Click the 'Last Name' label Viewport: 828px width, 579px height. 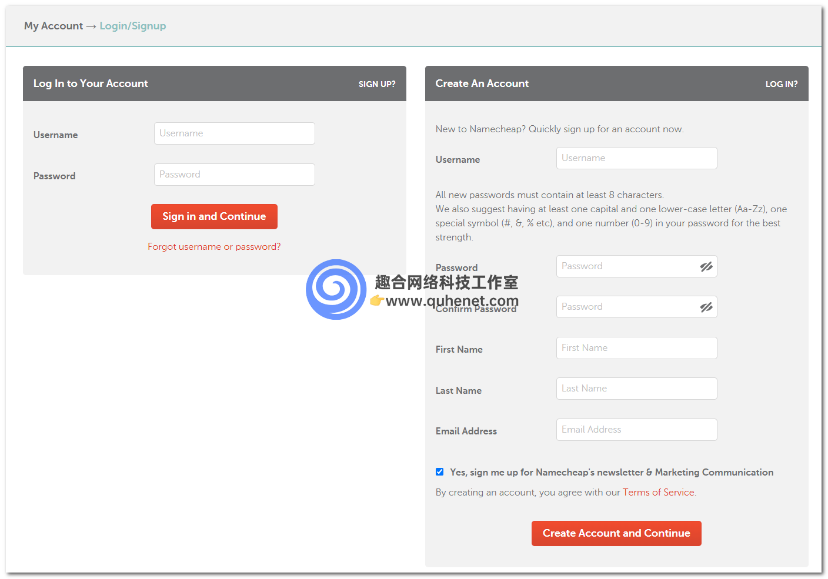point(459,390)
